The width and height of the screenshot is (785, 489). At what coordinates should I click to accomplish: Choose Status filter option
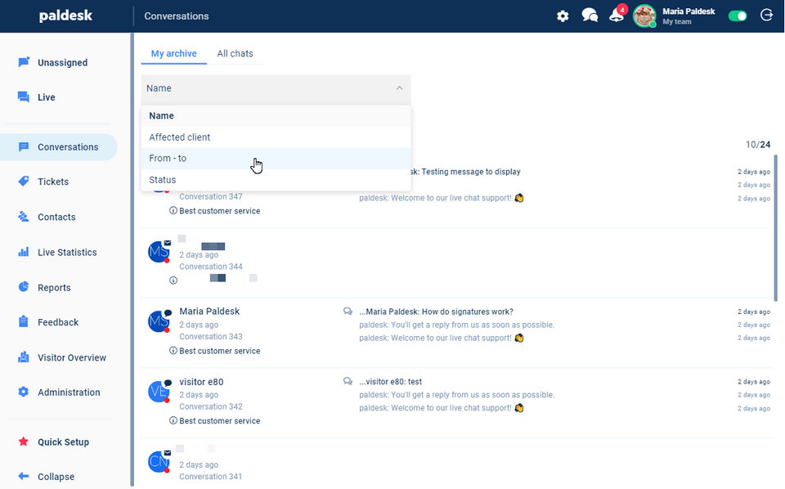click(x=276, y=180)
